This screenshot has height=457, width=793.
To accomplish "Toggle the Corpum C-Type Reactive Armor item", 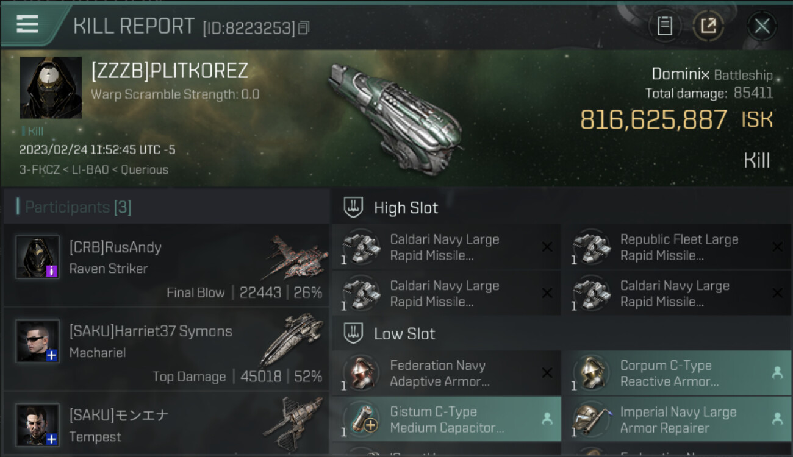I will [x=675, y=373].
